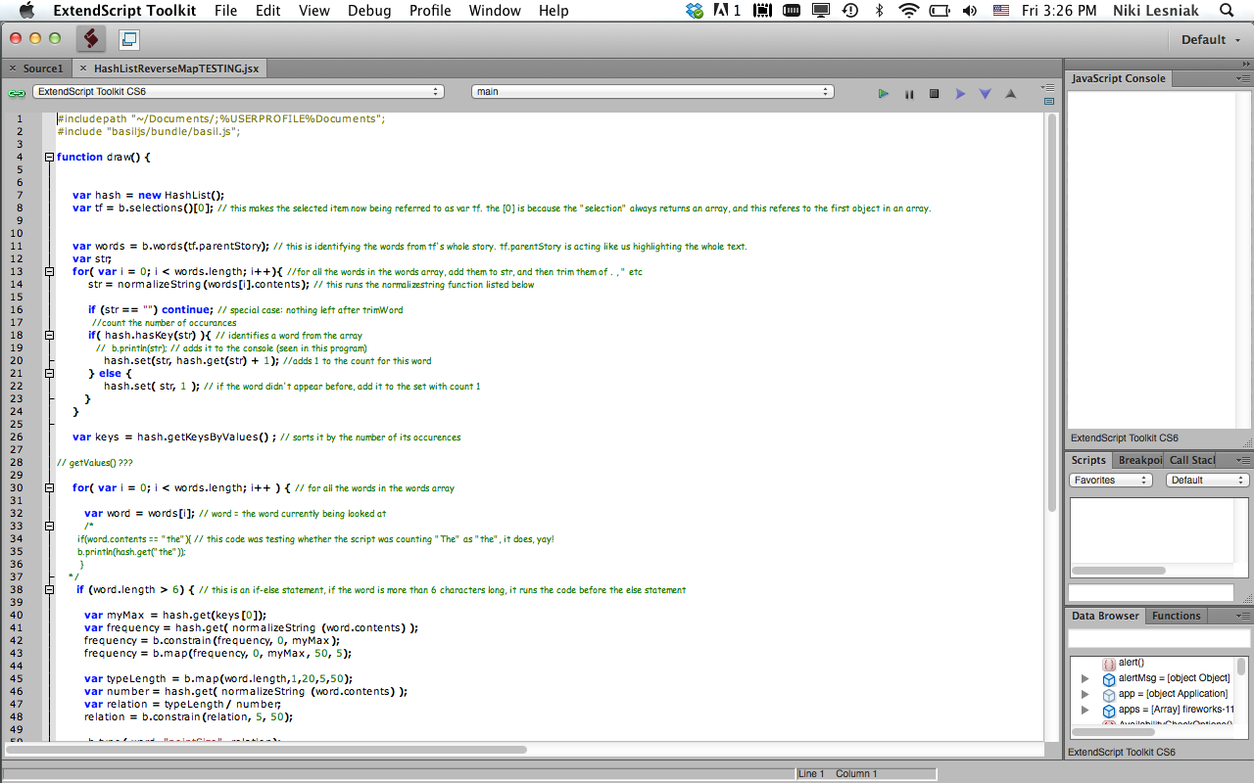Open the ExtendScript Toolkit CS6 target dropdown
Viewport: 1254px width, 783px height.
[x=238, y=91]
